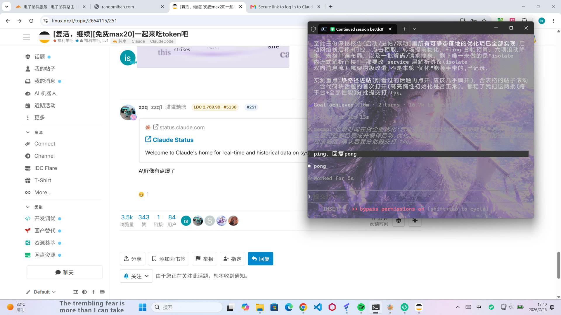Open zzq's avatar on post #251
The width and height of the screenshot is (561, 315).
point(128,112)
